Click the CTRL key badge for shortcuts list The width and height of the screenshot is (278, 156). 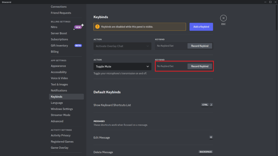205,105
